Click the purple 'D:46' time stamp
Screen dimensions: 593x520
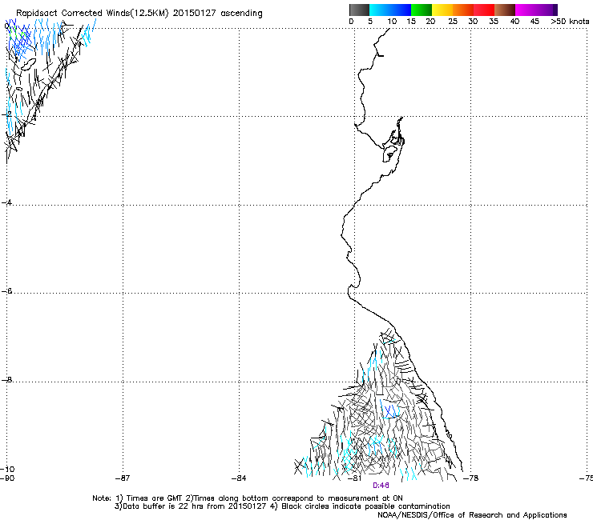(x=381, y=486)
